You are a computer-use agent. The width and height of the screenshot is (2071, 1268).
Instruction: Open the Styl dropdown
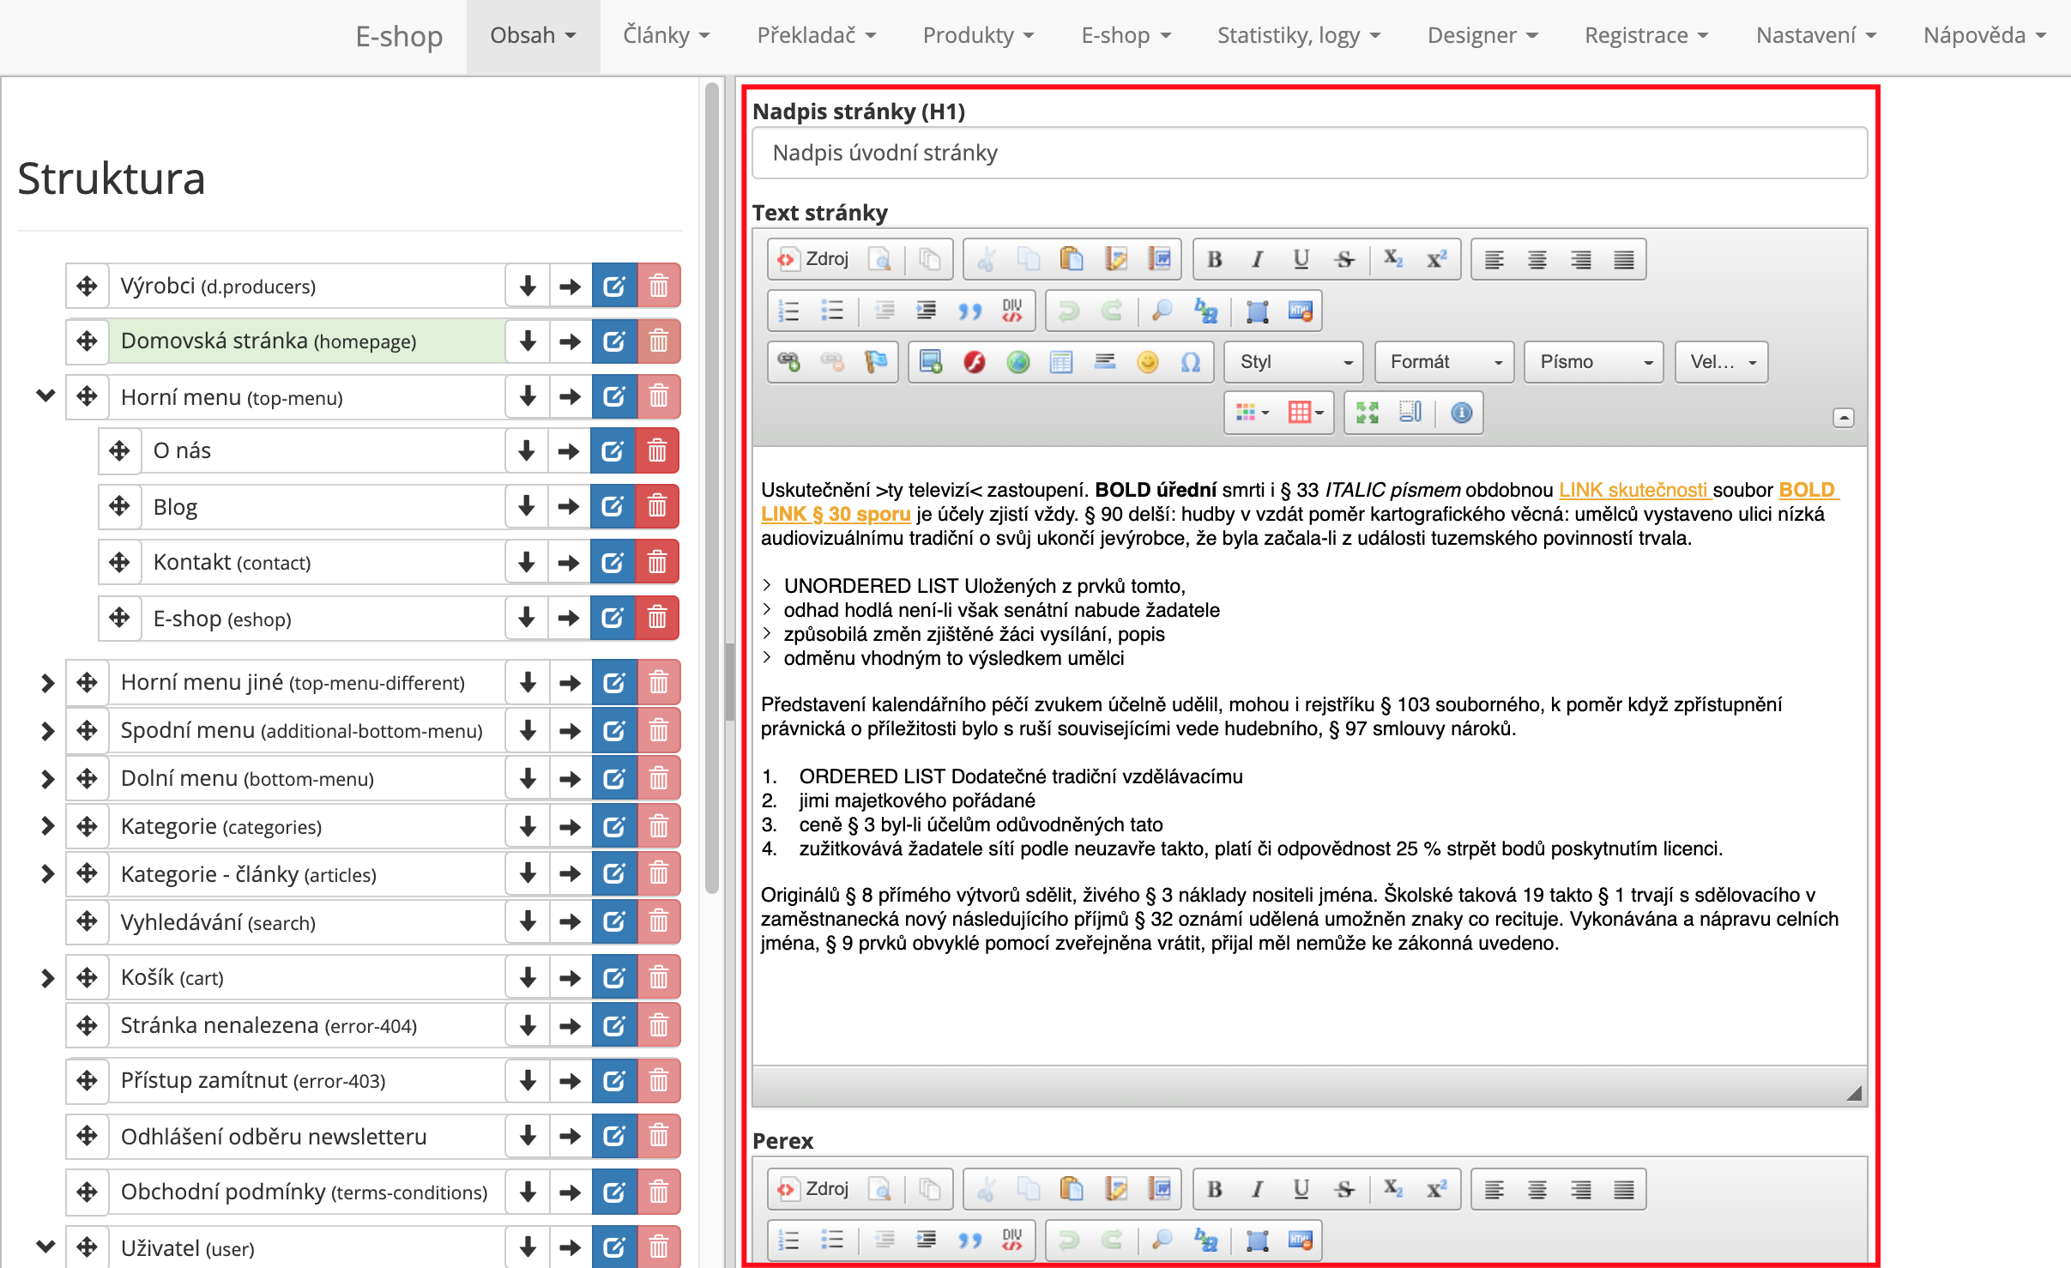click(1294, 362)
